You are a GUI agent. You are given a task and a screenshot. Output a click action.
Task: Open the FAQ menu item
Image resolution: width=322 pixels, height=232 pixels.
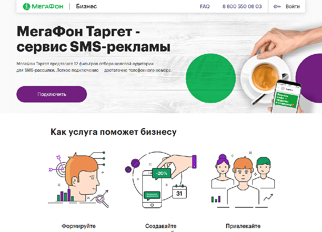click(205, 6)
